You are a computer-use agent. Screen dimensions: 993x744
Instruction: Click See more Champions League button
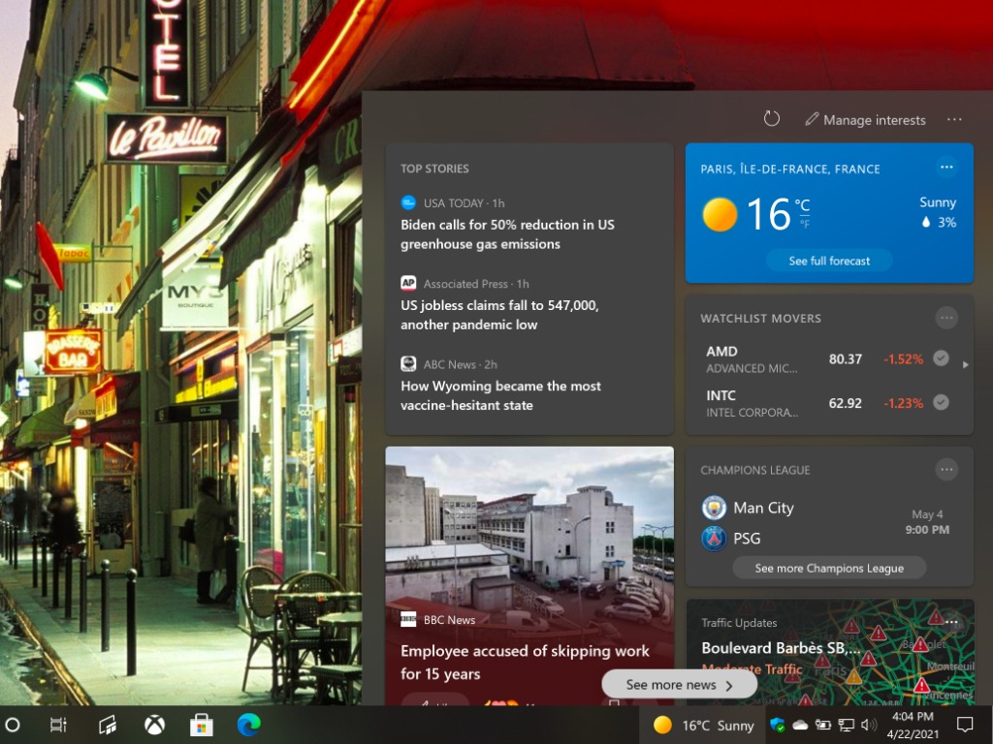pos(829,569)
